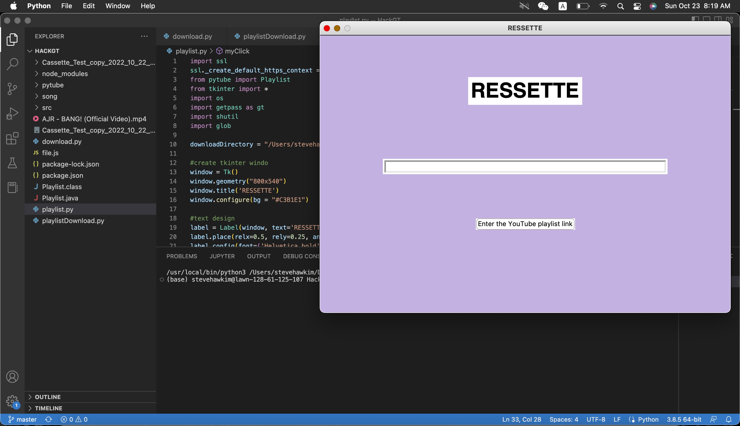Open the Source Control view
The width and height of the screenshot is (740, 426).
click(12, 89)
